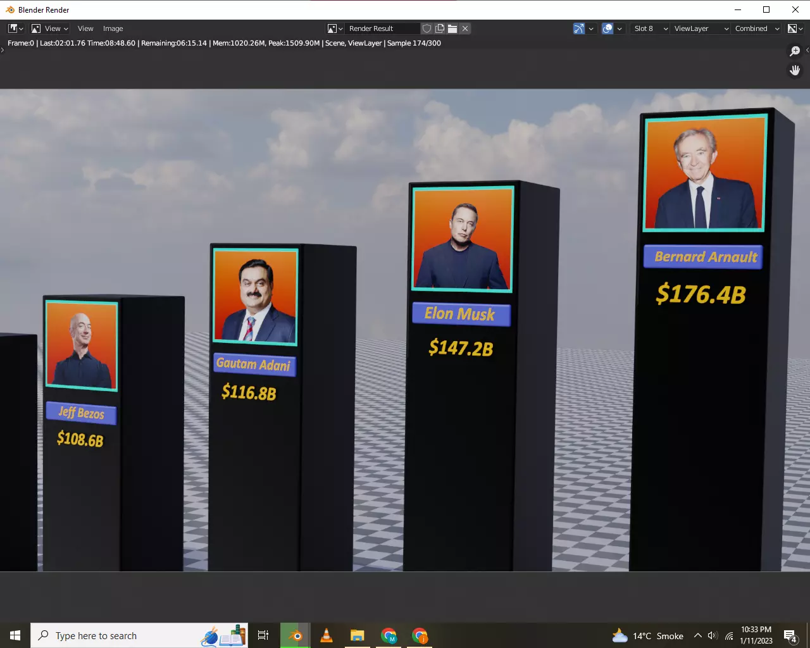Click the Elon Musk name label
810x648 pixels.
(461, 314)
